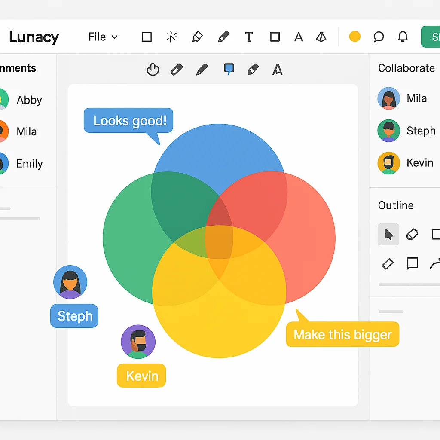The image size is (440, 440).
Task: Select the Text tool
Action: [x=249, y=37]
